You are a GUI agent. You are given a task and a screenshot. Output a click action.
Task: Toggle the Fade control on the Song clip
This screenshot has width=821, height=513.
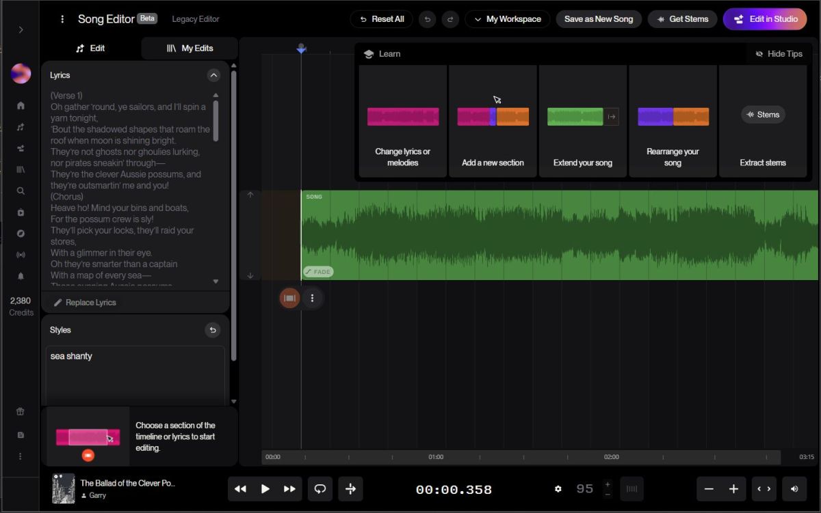317,271
